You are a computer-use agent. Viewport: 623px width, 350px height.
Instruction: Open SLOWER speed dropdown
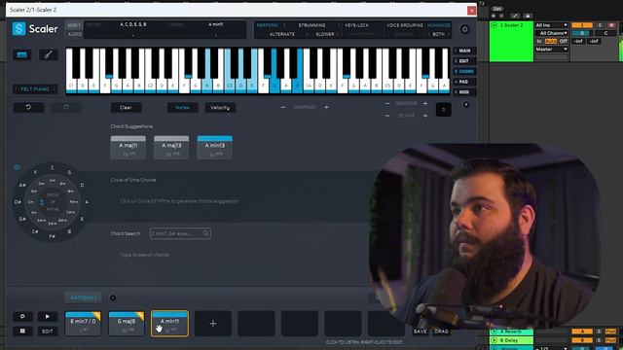click(324, 34)
